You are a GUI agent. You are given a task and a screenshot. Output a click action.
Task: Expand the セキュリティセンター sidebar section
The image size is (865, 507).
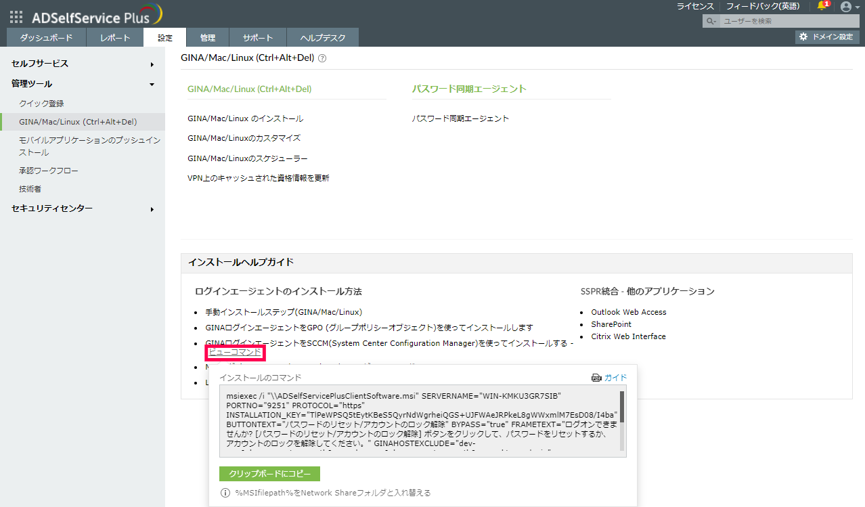[83, 208]
